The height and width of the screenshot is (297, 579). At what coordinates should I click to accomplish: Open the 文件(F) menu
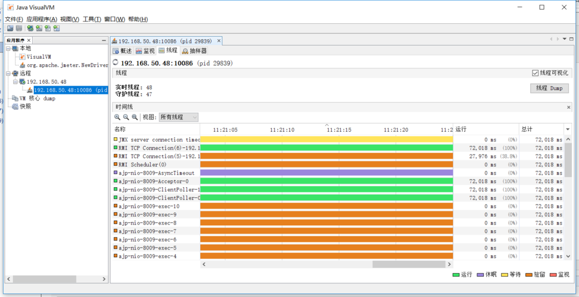coord(14,19)
